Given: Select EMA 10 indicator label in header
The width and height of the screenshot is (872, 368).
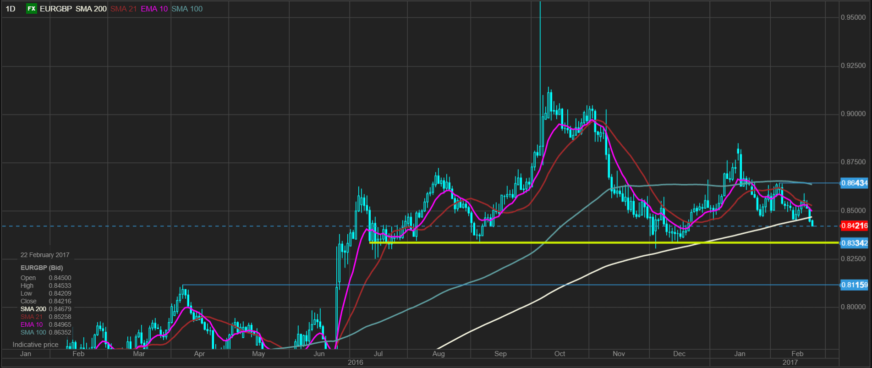Looking at the screenshot, I should pos(154,9).
